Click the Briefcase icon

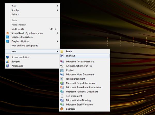(62, 109)
